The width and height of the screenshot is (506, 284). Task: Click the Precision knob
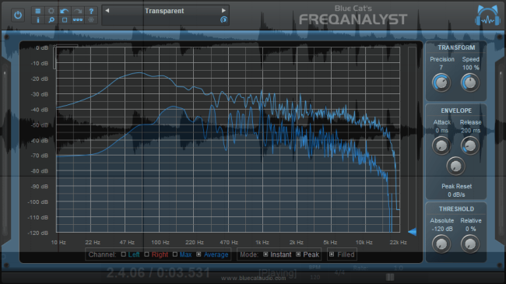pos(441,82)
